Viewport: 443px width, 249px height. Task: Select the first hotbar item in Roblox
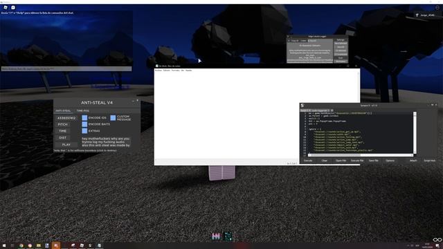[216, 236]
